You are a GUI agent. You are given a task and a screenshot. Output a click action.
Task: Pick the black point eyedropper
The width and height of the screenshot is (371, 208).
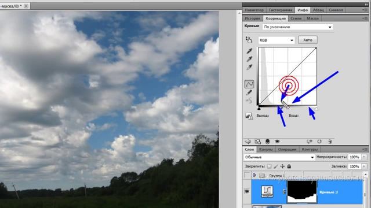click(249, 51)
